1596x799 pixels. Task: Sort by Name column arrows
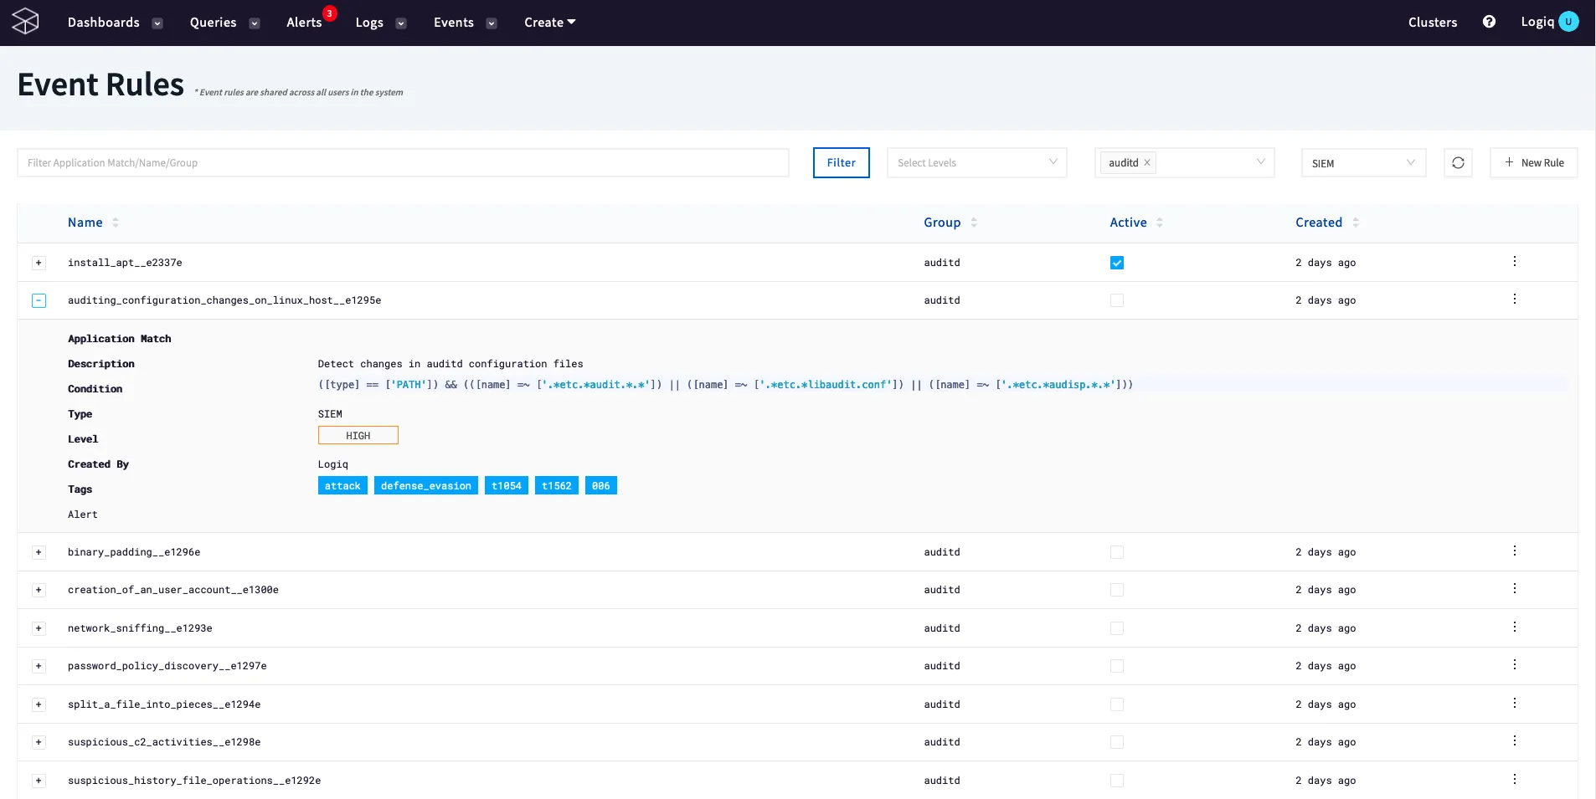pyautogui.click(x=116, y=223)
